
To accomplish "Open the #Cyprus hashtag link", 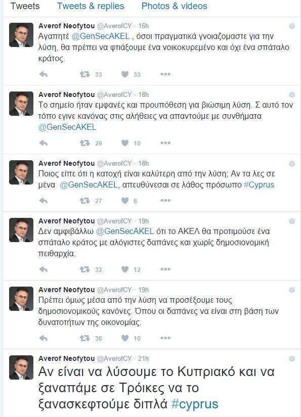I will pyautogui.click(x=259, y=184).
